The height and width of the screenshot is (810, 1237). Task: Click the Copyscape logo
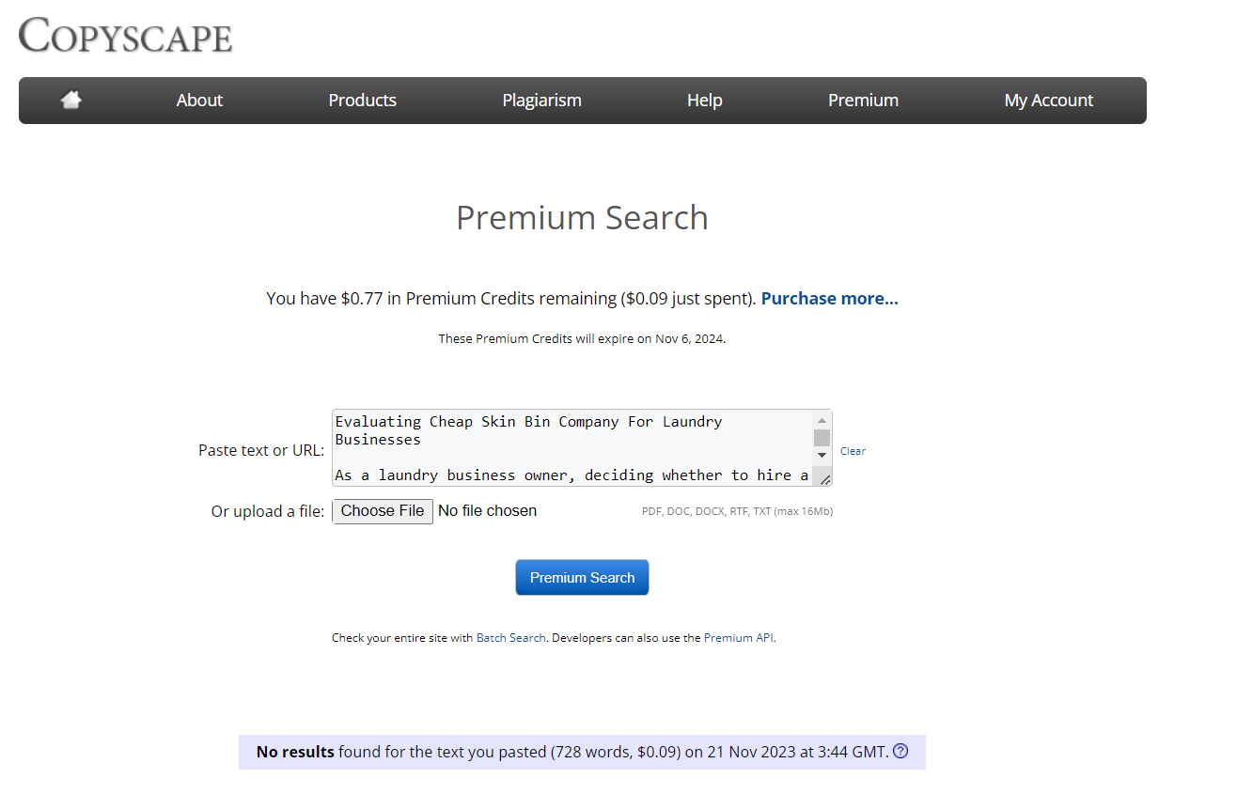coord(125,37)
